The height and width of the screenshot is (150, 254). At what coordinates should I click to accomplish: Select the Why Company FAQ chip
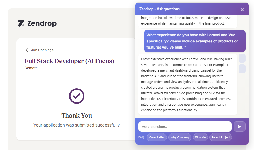point(180,137)
